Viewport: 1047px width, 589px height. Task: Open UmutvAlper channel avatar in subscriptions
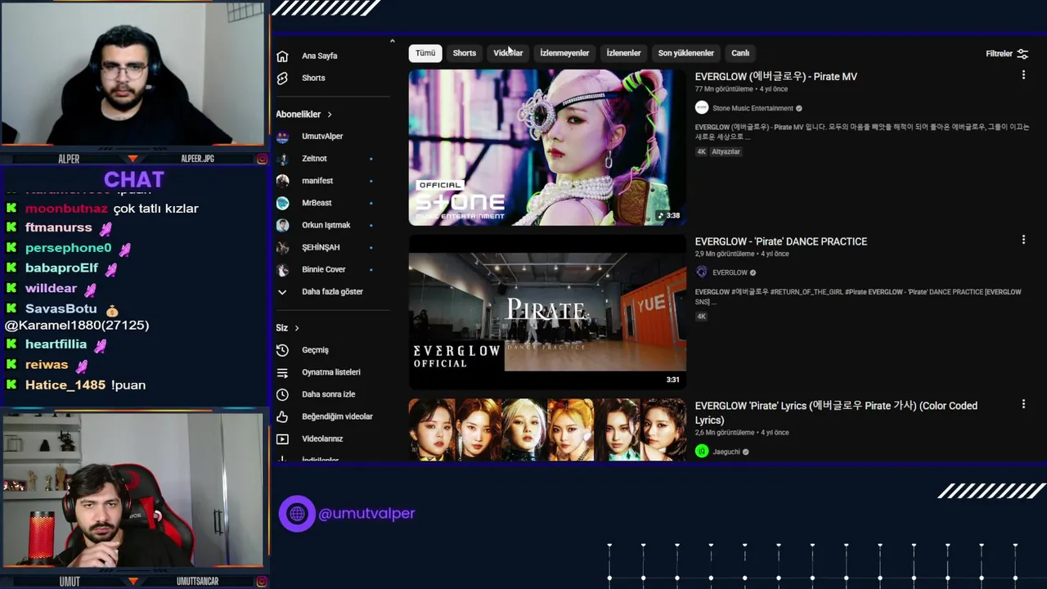pos(282,137)
